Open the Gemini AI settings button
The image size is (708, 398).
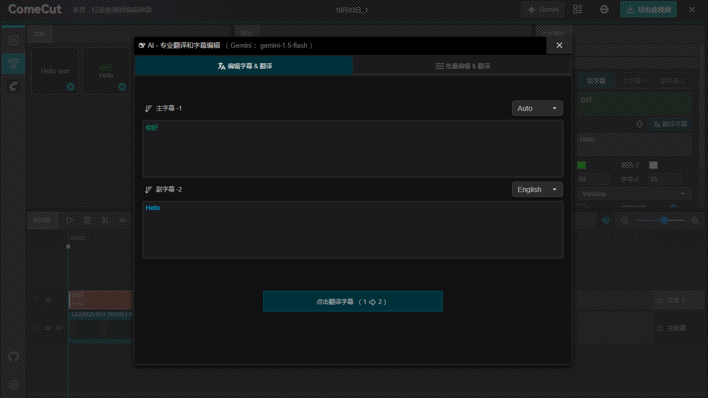543,9
